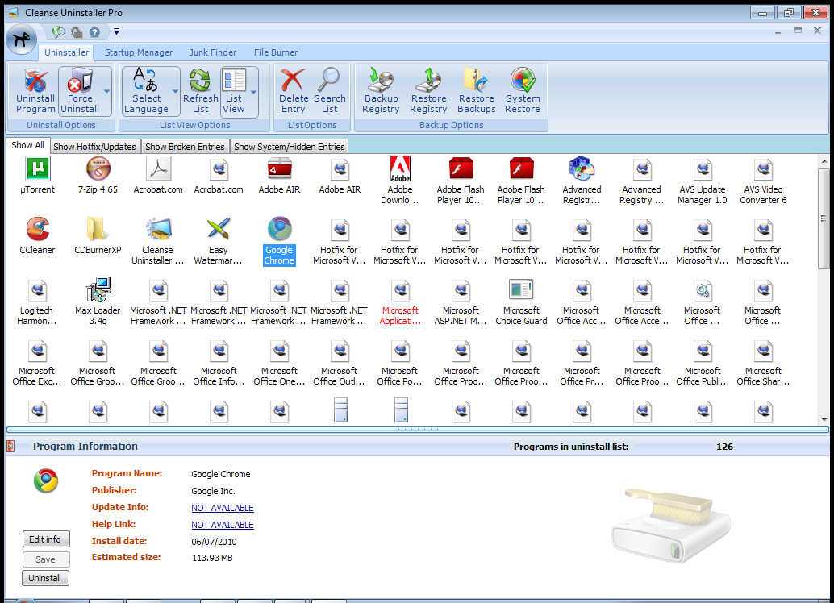The width and height of the screenshot is (834, 603).
Task: Open the Update Info NOT AVAILABLE link
Action: [x=223, y=508]
